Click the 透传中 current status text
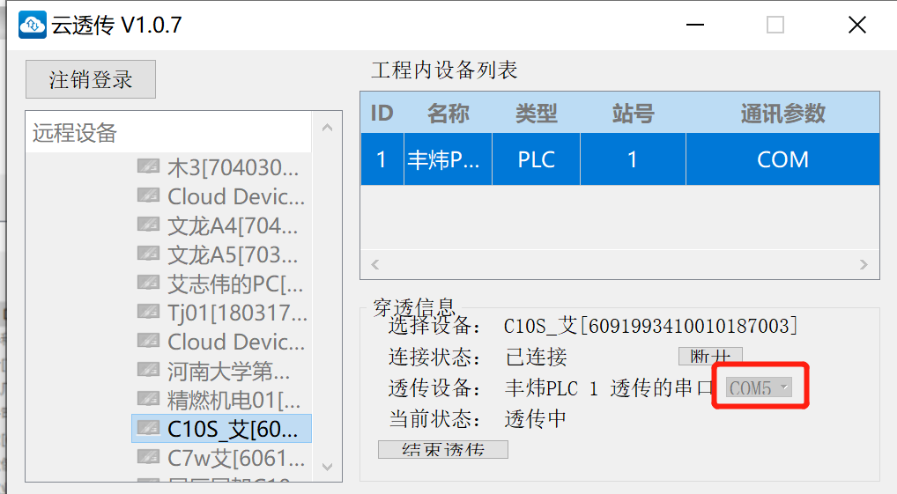Image resolution: width=897 pixels, height=494 pixels. coord(536,418)
